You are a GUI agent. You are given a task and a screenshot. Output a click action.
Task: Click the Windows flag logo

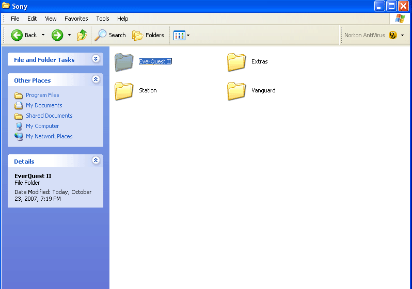point(400,19)
